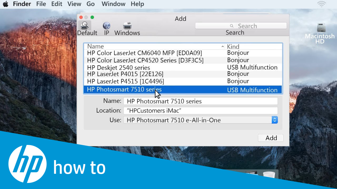Open the Finder menu
Screen dimensions: 337x189
coord(22,4)
